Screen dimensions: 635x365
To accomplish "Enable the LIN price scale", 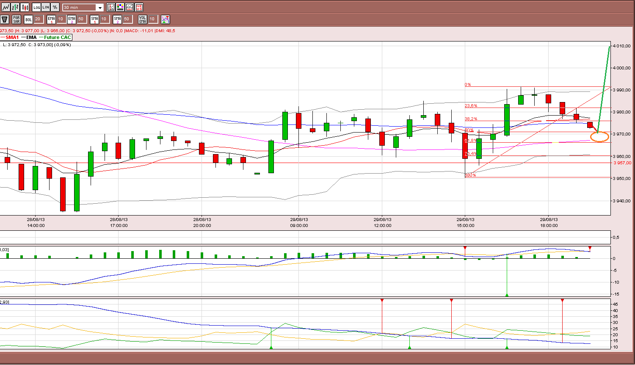I will (x=46, y=7).
